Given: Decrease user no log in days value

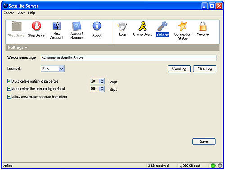Looking at the screenshot, I should 102,90.
